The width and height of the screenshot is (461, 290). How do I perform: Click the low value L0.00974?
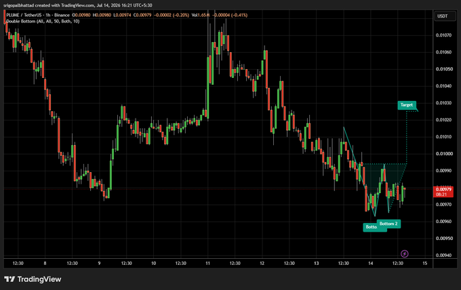[x=122, y=15]
